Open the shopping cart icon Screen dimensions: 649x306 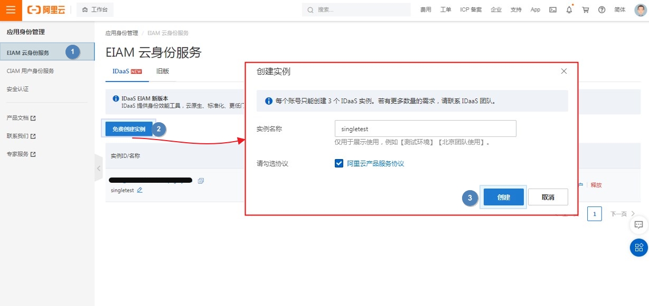(585, 10)
